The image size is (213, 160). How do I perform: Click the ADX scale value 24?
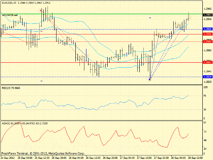[205, 149]
